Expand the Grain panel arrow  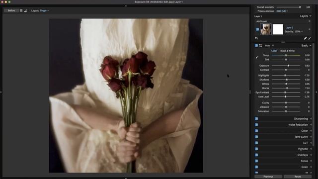[x=311, y=167]
